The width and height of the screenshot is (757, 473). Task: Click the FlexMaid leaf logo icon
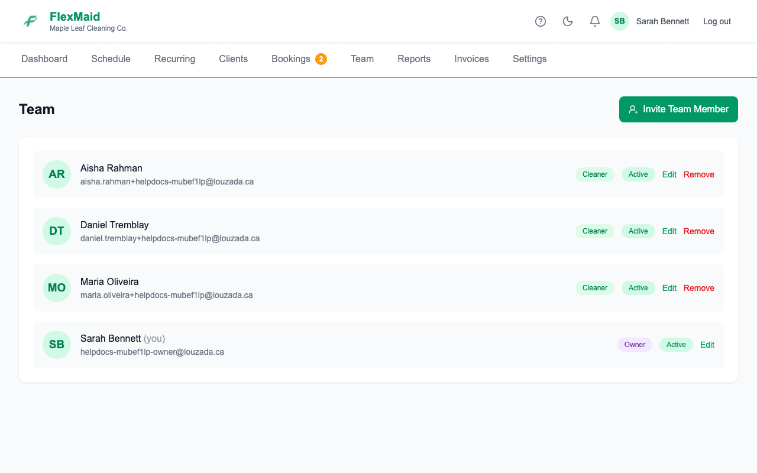30,21
